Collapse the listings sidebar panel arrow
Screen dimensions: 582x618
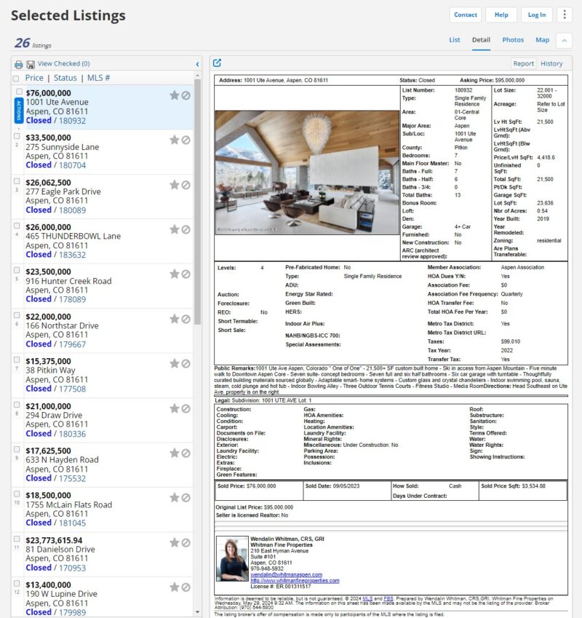click(197, 64)
